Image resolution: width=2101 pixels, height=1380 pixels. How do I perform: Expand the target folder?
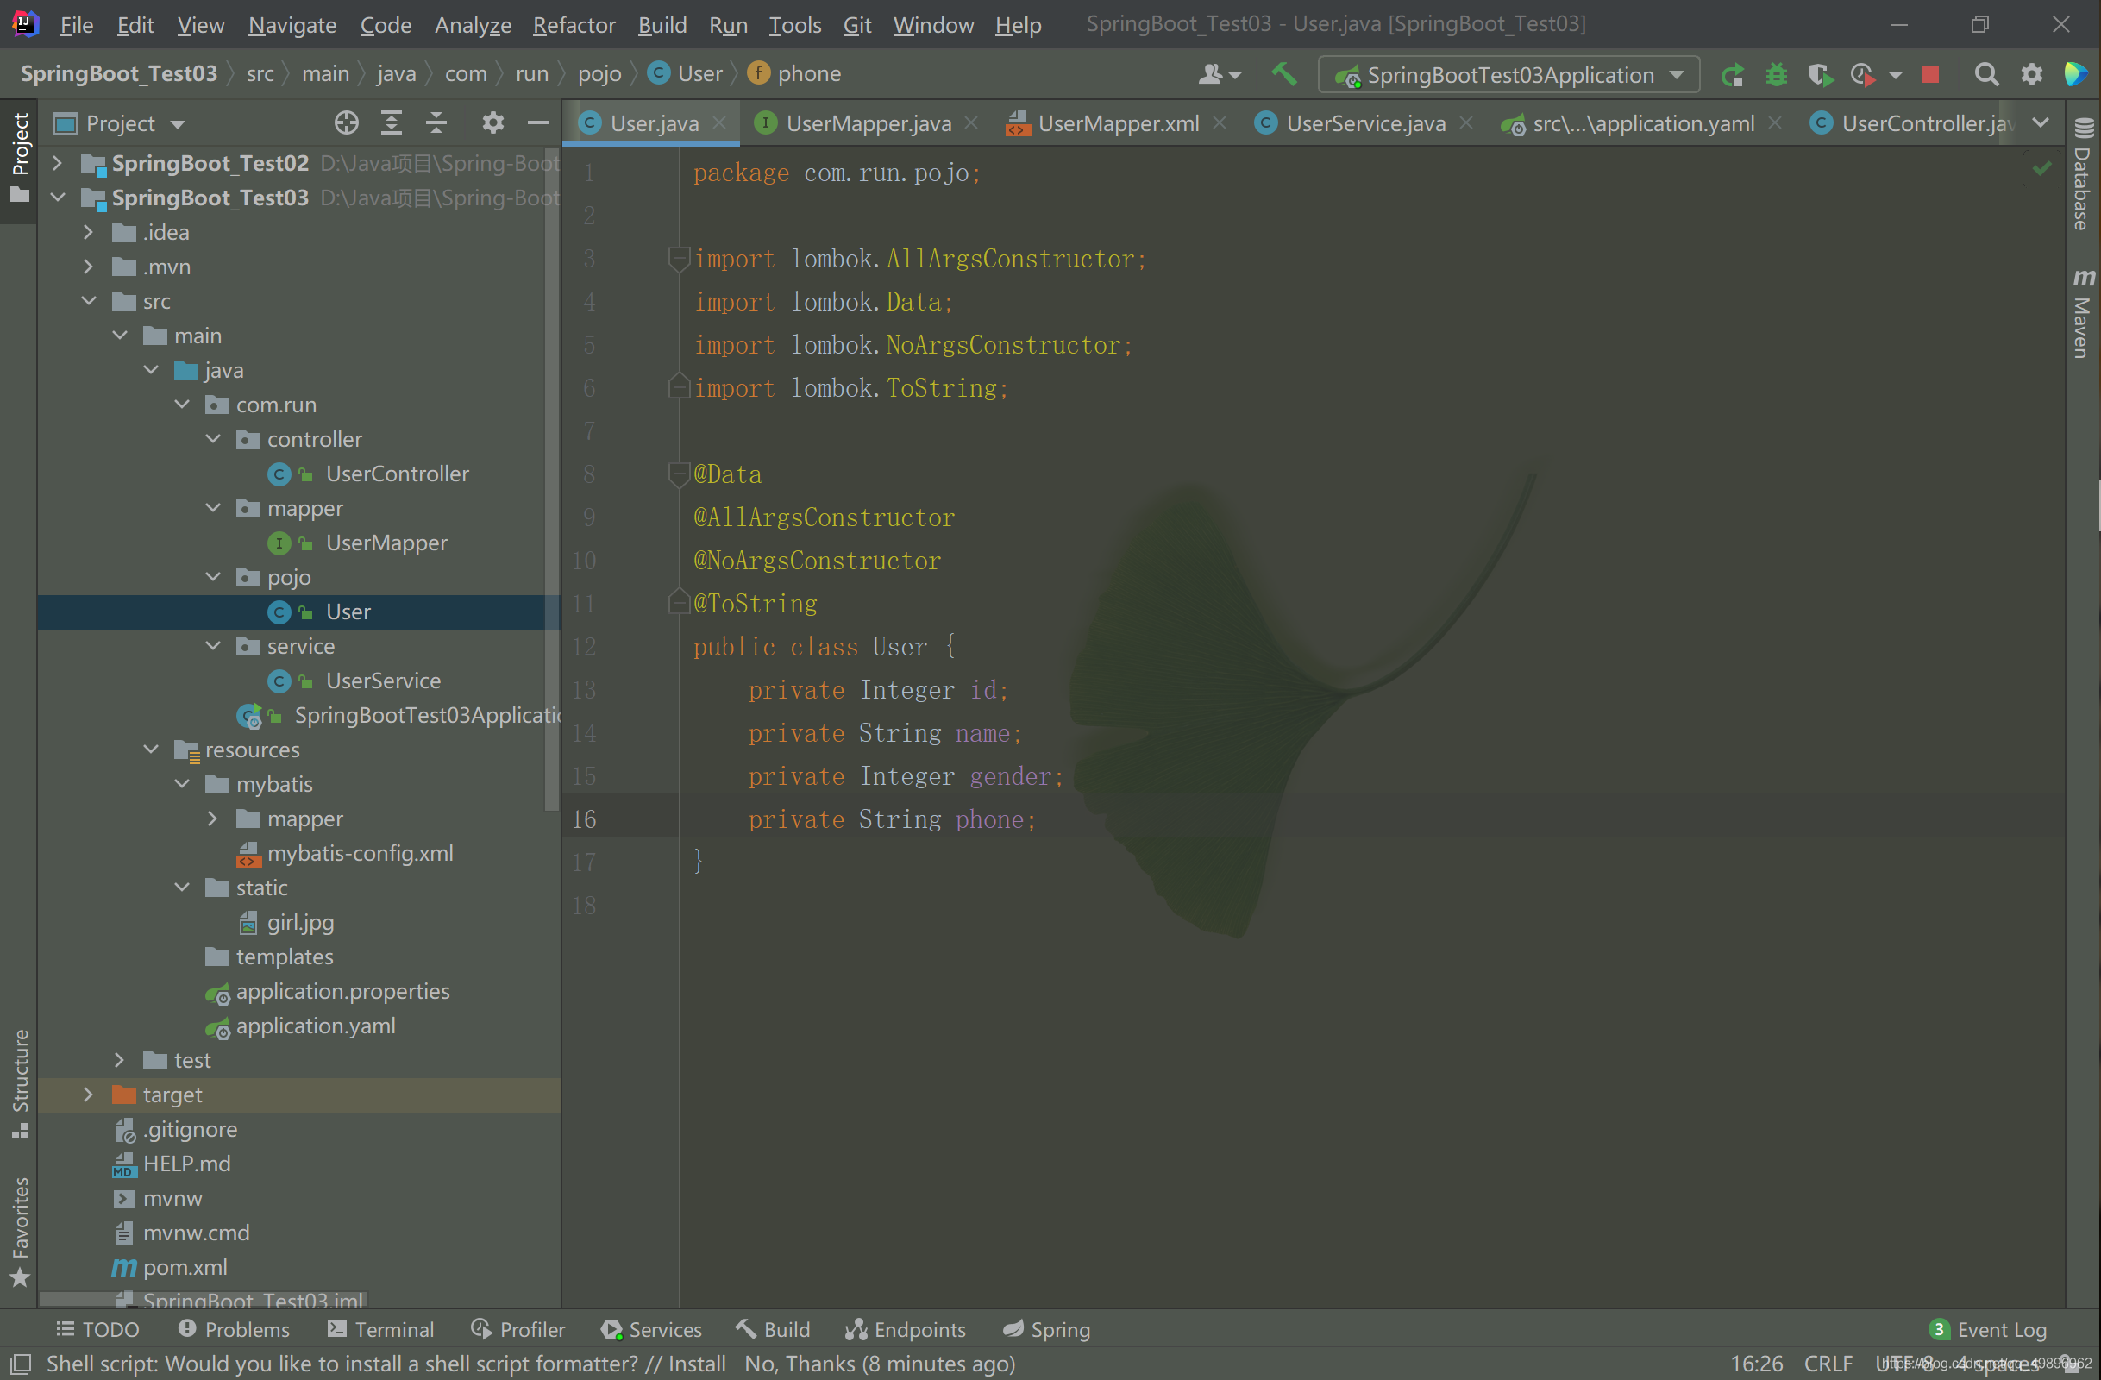(88, 1095)
